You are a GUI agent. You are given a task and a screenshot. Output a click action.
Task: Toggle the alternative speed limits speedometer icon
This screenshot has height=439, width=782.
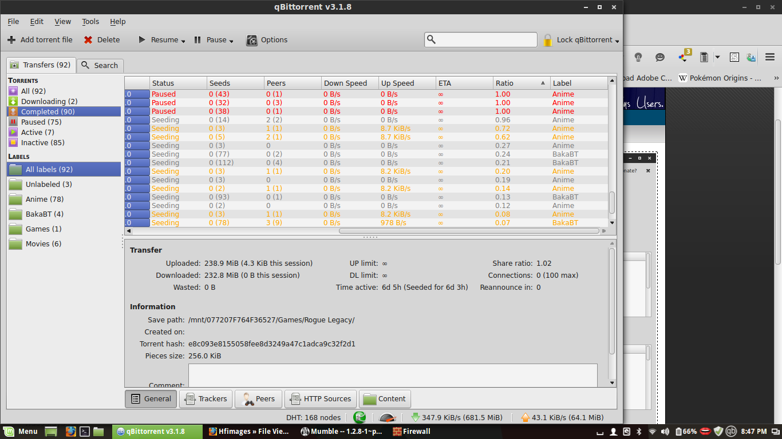(x=388, y=417)
